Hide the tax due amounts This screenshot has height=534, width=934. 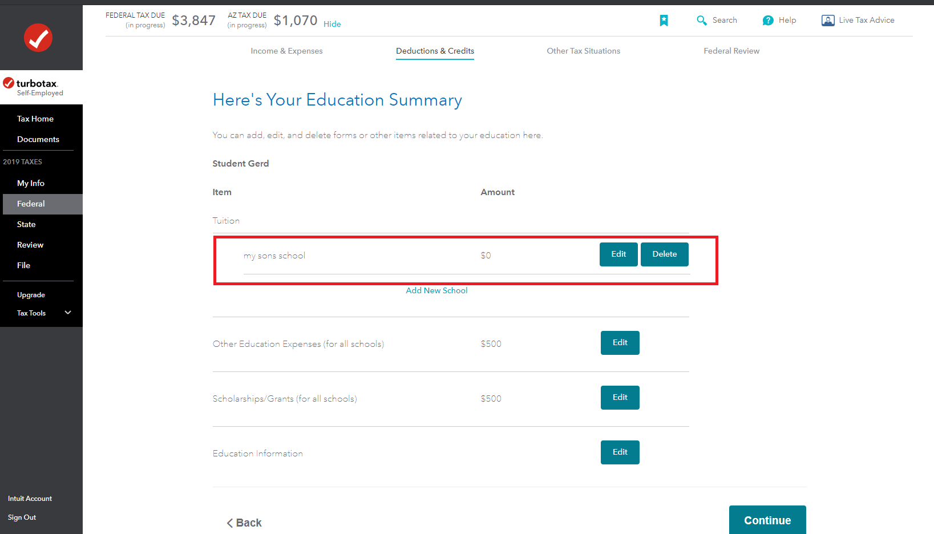click(x=332, y=24)
